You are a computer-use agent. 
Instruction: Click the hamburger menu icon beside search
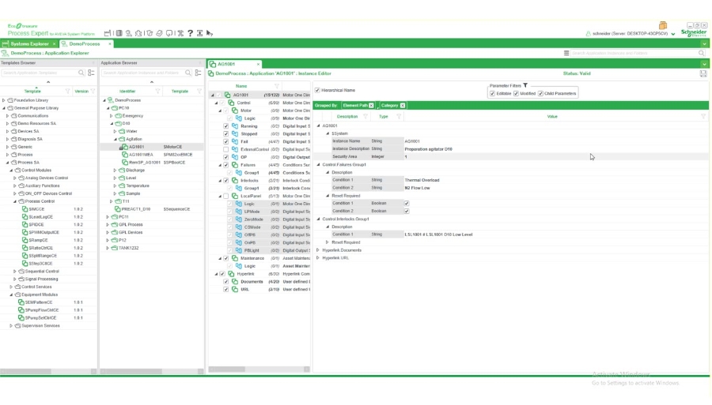click(566, 53)
